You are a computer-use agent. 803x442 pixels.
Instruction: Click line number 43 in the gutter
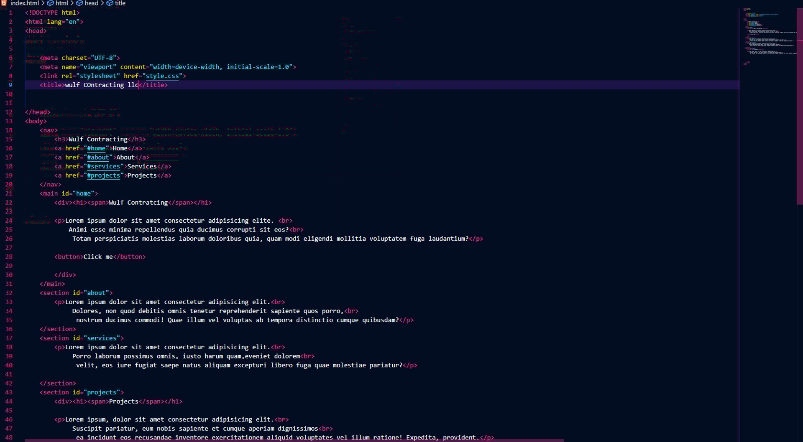[9, 392]
